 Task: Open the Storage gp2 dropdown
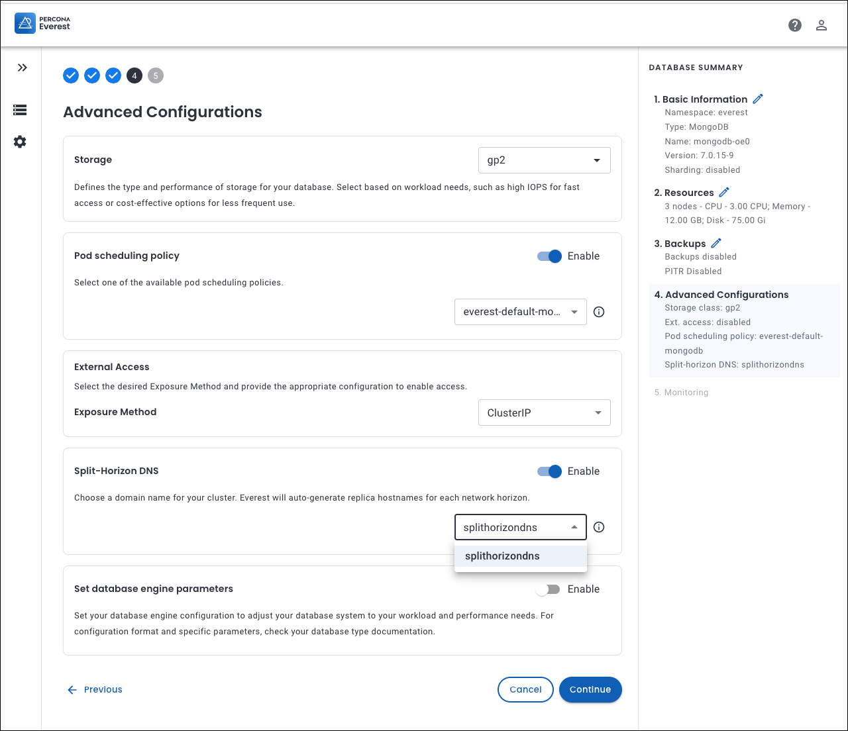coord(544,160)
